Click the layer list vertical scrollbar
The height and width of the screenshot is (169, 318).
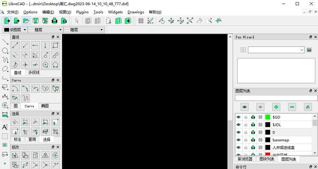click(x=315, y=134)
